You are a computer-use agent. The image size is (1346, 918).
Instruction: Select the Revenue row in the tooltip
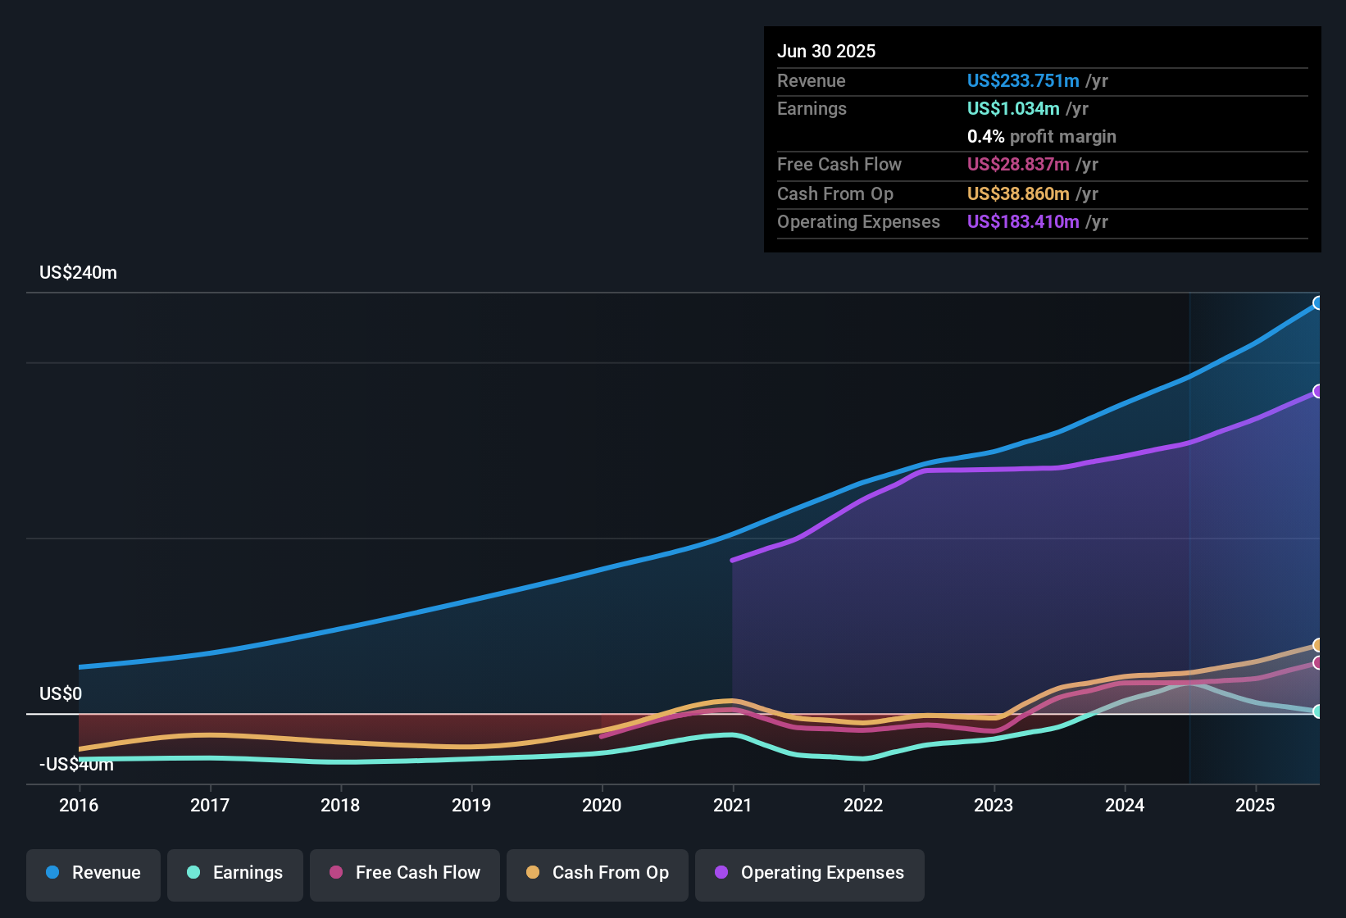(1042, 81)
